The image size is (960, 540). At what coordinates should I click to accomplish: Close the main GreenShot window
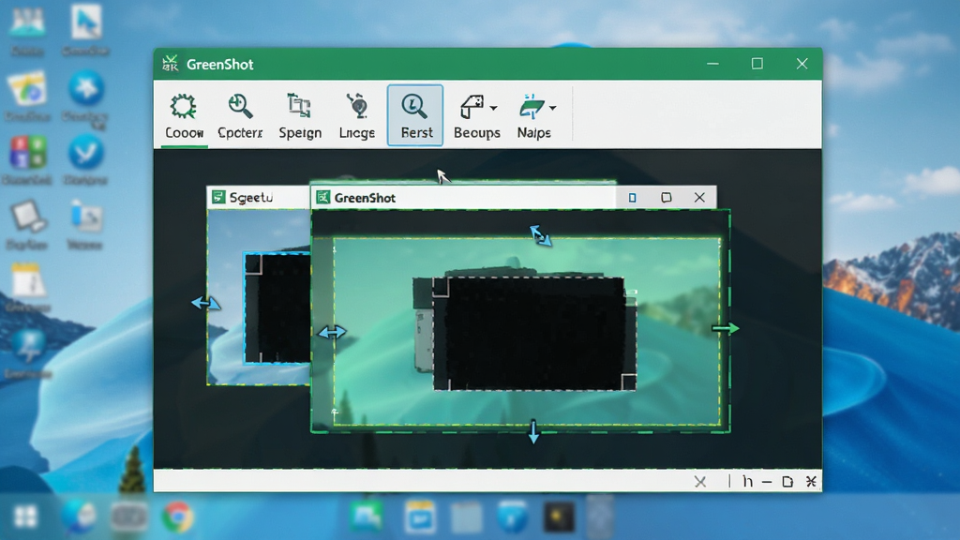pyautogui.click(x=802, y=64)
